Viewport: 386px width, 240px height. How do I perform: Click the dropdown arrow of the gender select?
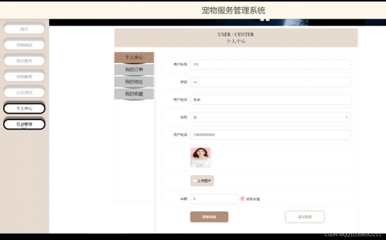pyautogui.click(x=346, y=117)
